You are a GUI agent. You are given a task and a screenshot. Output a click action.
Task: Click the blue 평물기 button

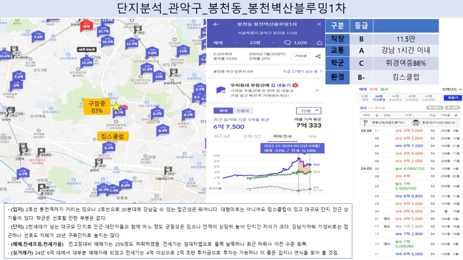(x=453, y=98)
